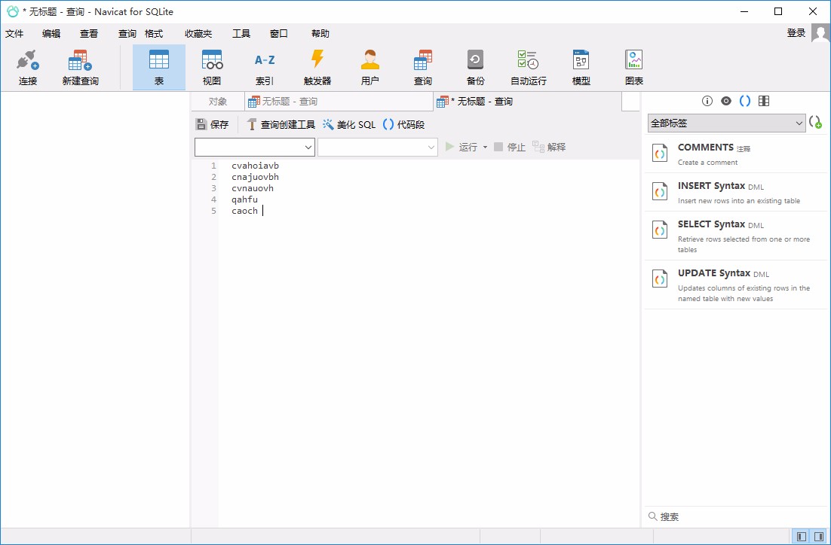
Task: Open the Edit (编辑) menu
Action: tap(51, 34)
